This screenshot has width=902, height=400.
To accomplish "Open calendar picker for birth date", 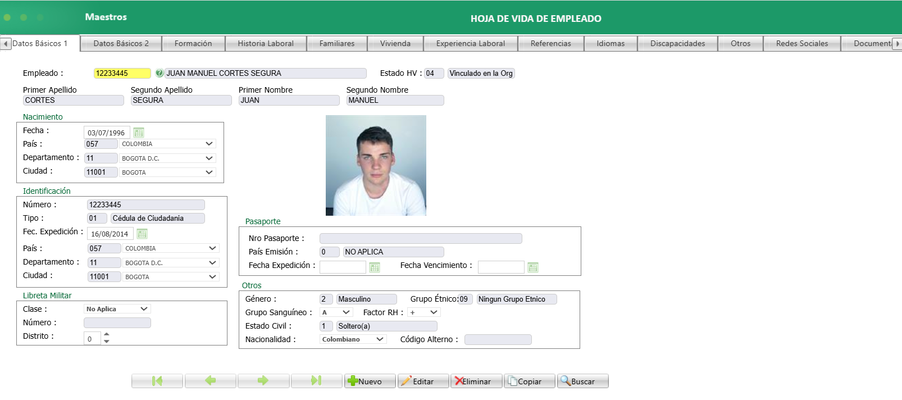I will point(139,133).
